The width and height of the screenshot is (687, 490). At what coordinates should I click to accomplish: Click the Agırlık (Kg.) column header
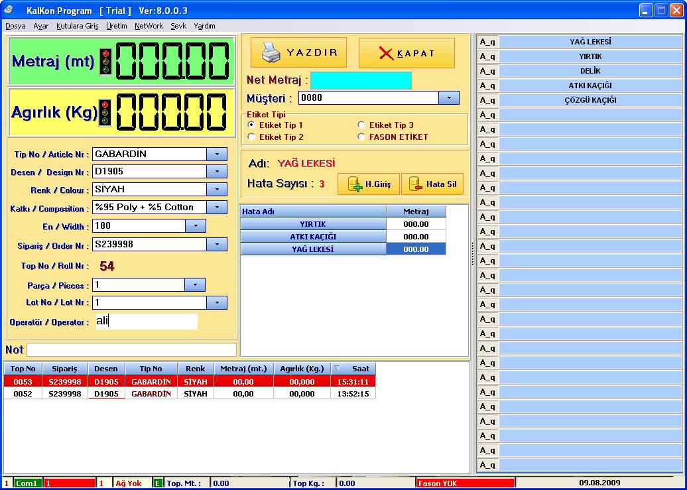[x=302, y=369]
